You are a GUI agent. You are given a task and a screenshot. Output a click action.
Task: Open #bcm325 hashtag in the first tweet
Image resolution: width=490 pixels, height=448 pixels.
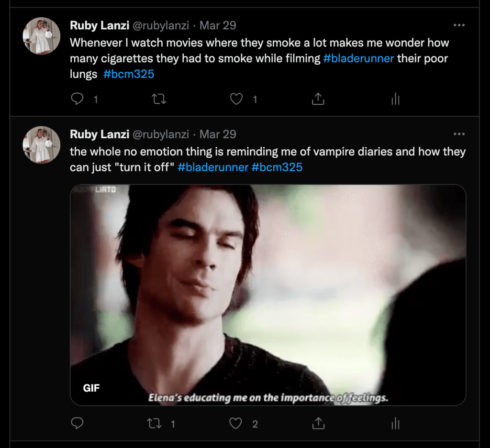click(x=129, y=74)
